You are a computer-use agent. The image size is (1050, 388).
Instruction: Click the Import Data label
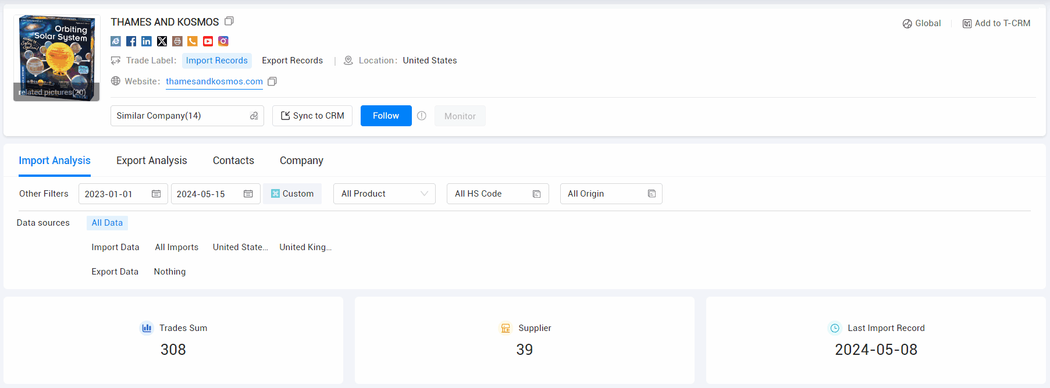coord(115,247)
